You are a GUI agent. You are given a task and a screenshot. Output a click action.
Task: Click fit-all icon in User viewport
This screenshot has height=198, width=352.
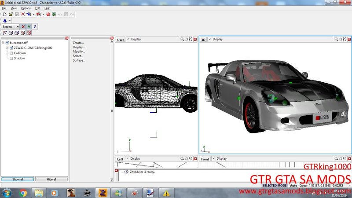[191, 39]
